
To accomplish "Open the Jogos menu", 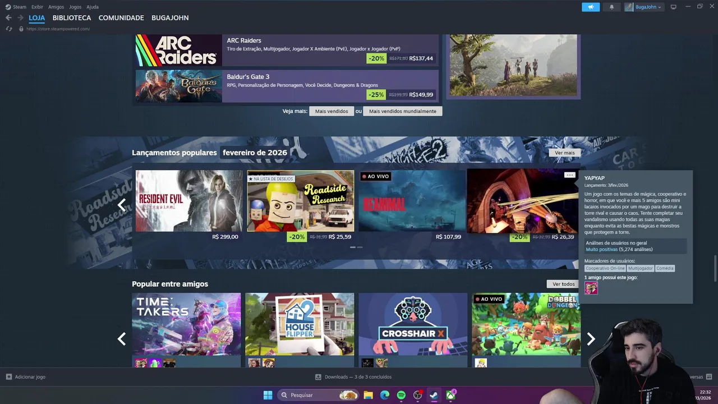I will coord(75,7).
